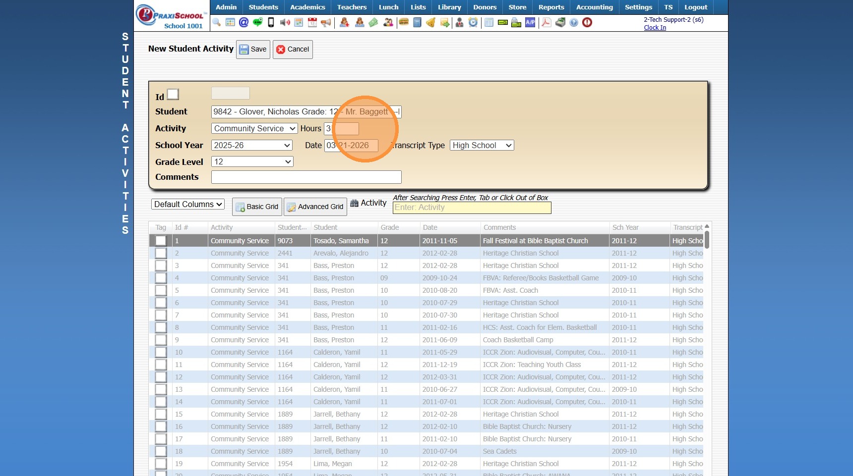Click the alarm clock icon
This screenshot has height=476, width=853.
coord(473,22)
